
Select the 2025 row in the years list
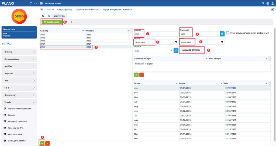tap(86, 47)
